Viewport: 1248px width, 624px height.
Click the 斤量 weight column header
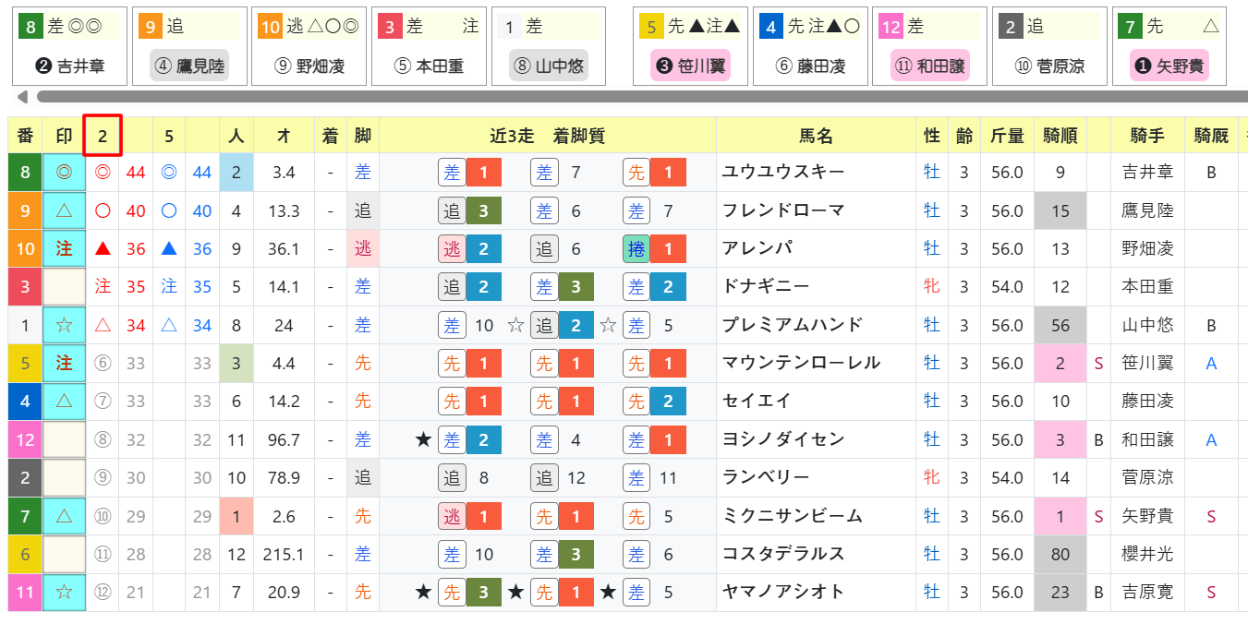click(x=1006, y=136)
